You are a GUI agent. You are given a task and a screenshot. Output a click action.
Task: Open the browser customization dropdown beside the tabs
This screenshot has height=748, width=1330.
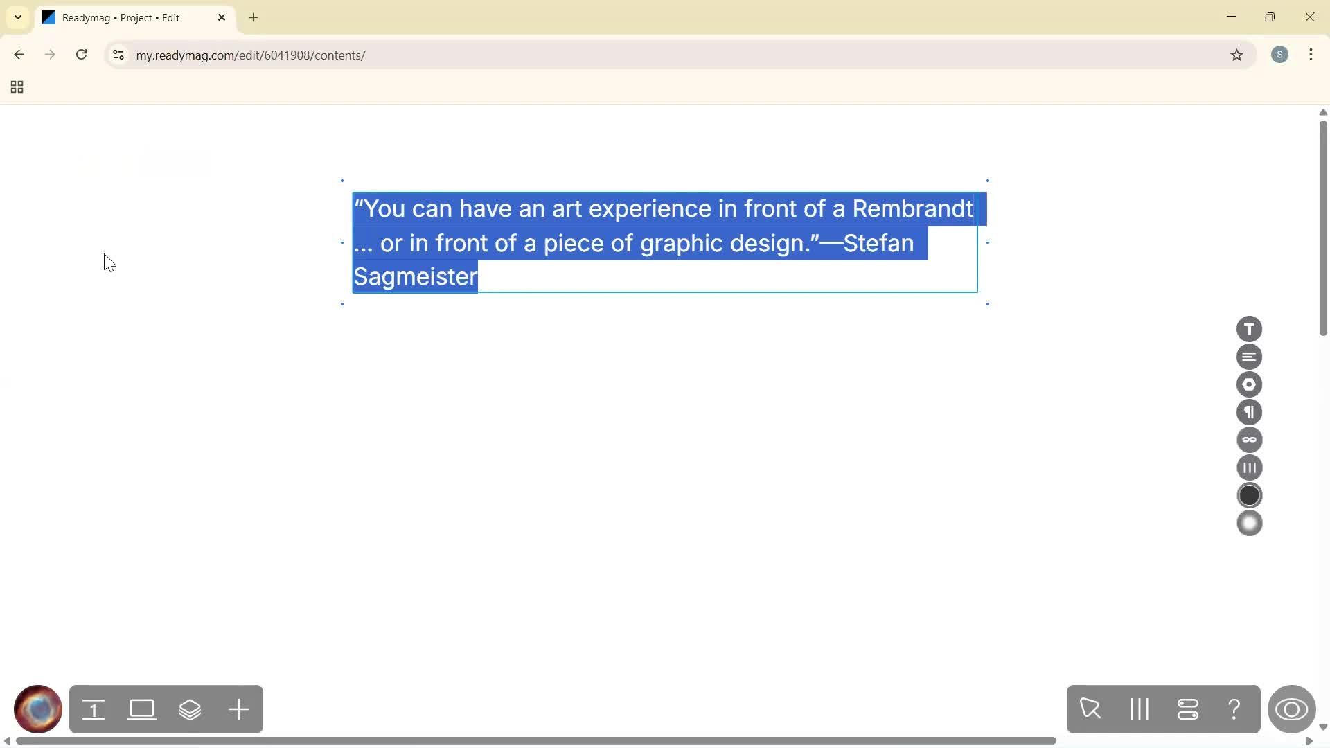pos(17,17)
